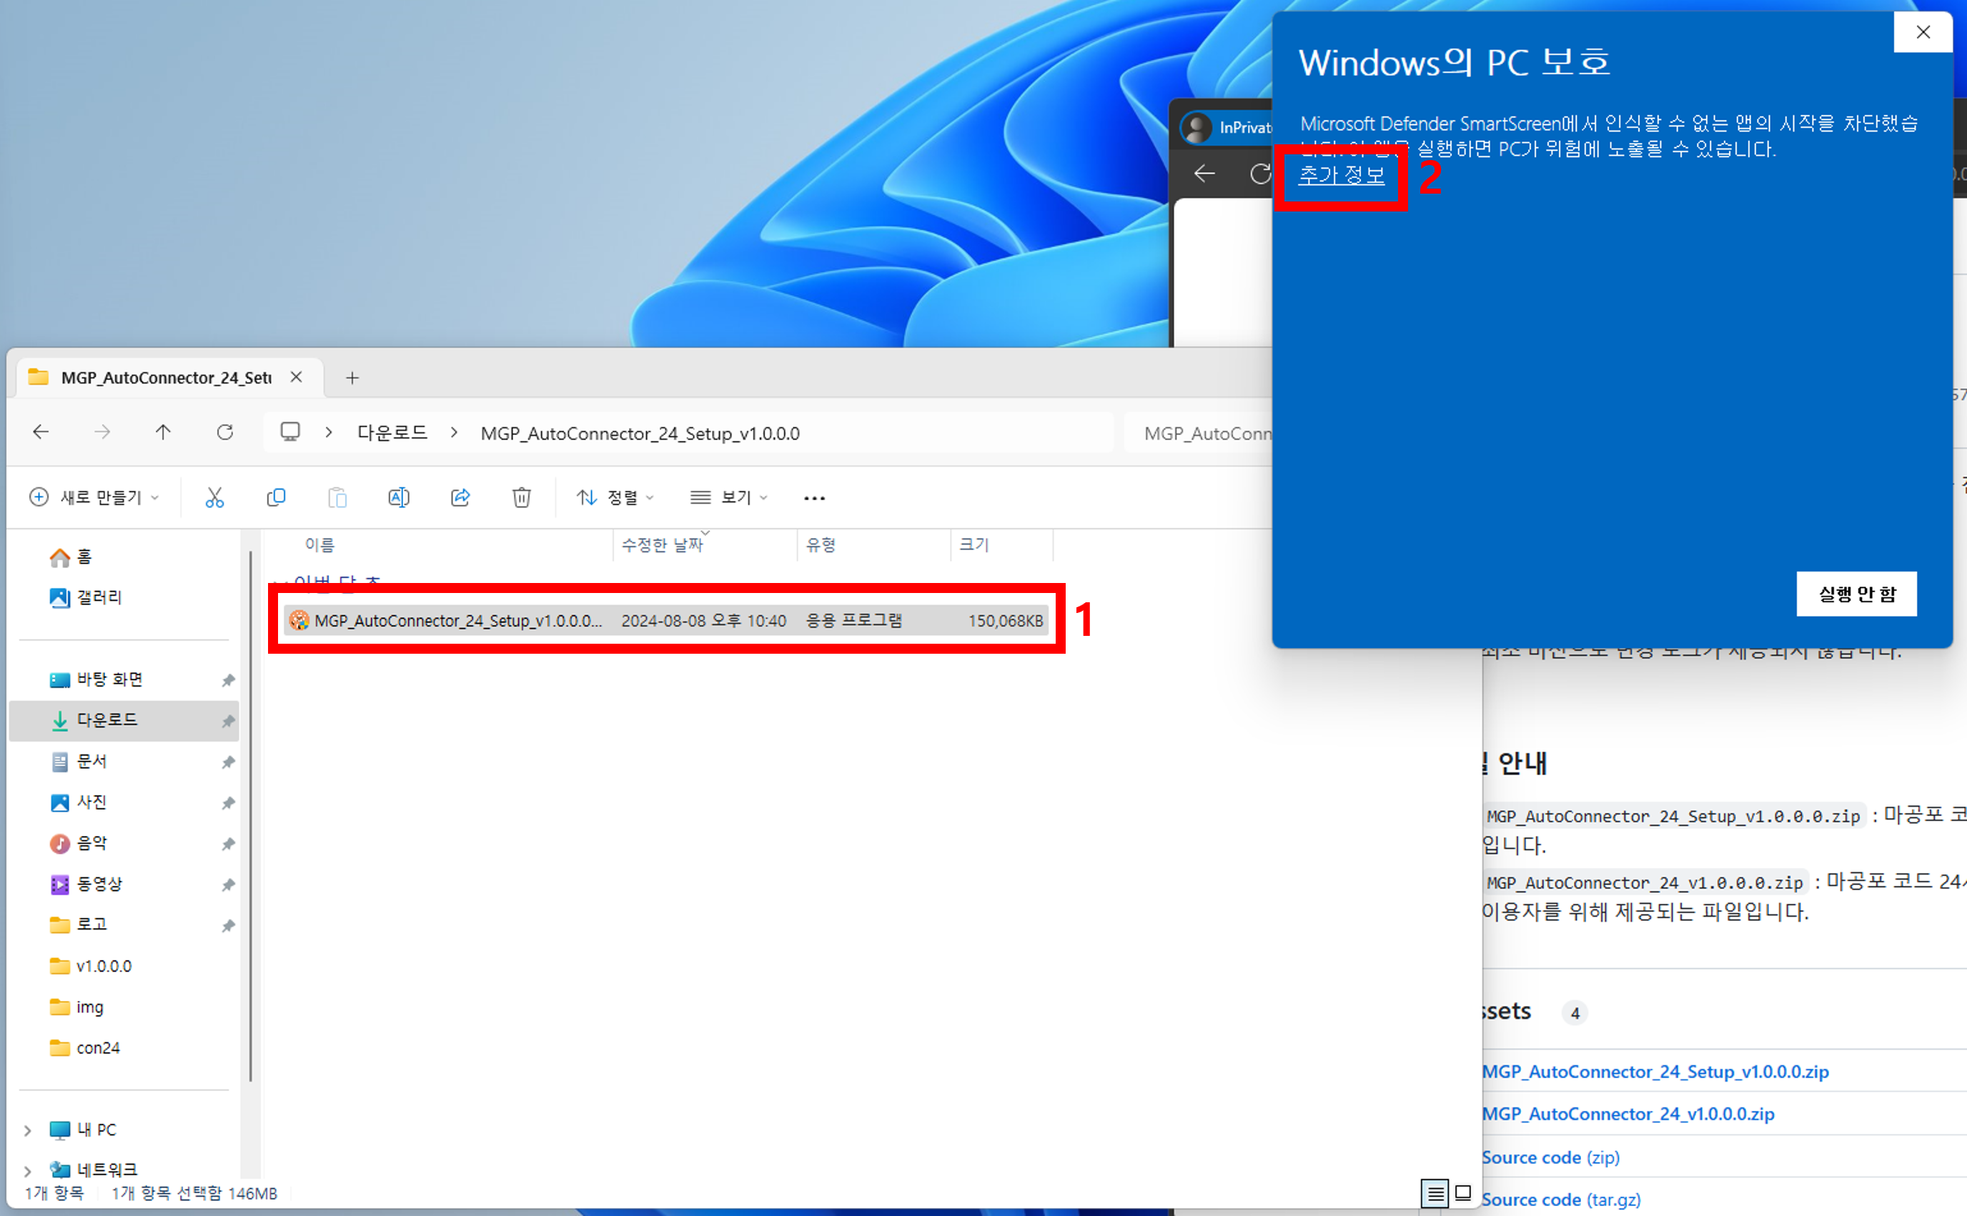Go up one folder level in Explorer
1967x1216 pixels.
click(163, 433)
